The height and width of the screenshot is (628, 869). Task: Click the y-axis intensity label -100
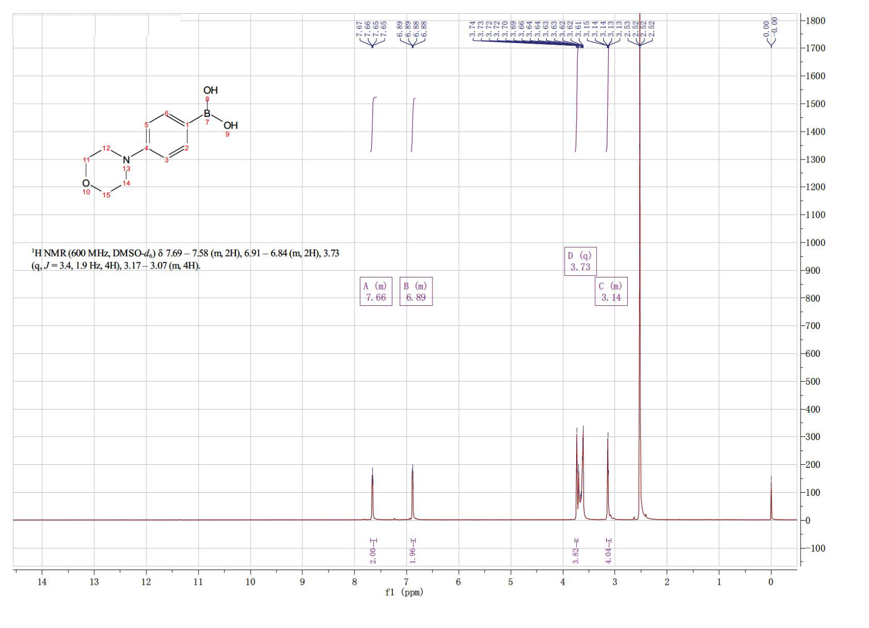pos(815,549)
